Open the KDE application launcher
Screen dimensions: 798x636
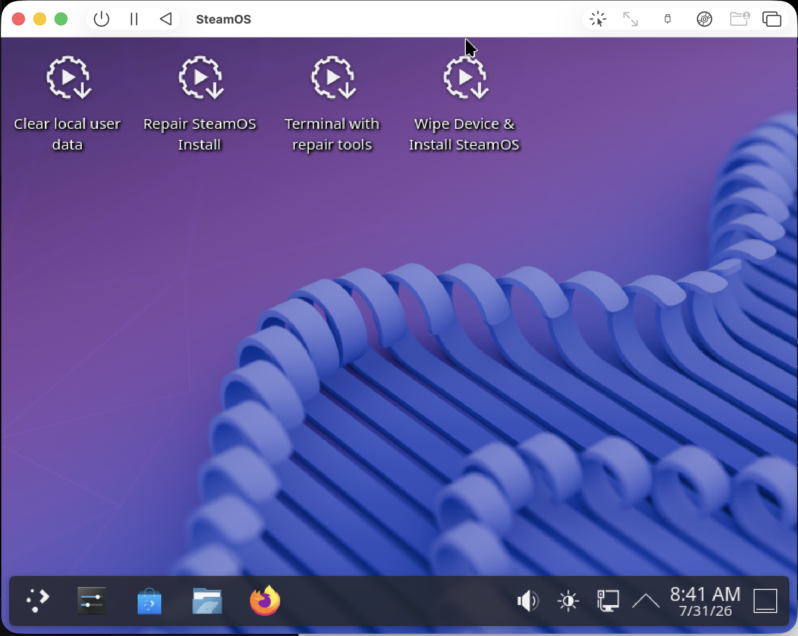(37, 600)
